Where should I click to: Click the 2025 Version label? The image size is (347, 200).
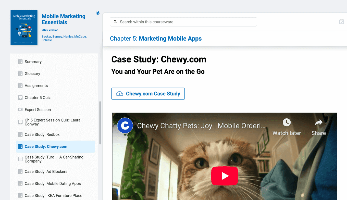(50, 30)
